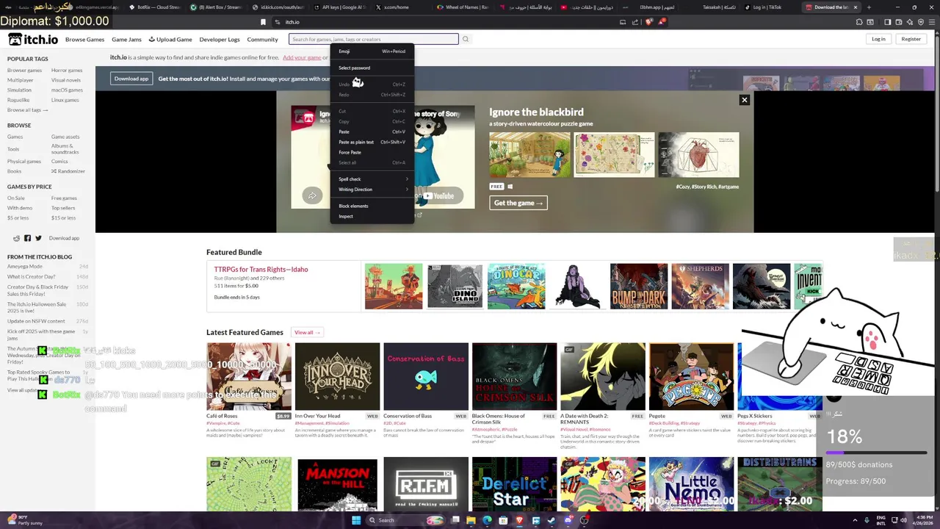Click the YouTube logo on the video player
The height and width of the screenshot is (529, 940).
pyautogui.click(x=439, y=195)
